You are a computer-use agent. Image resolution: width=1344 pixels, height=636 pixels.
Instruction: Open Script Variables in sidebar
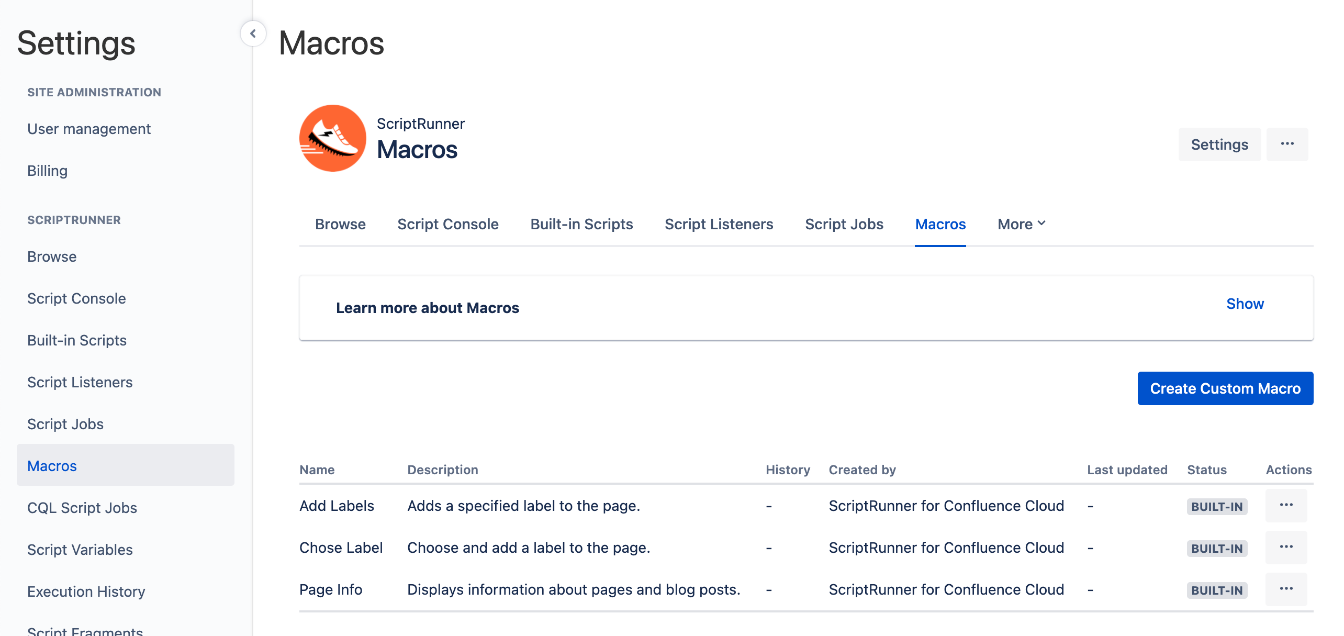[80, 550]
